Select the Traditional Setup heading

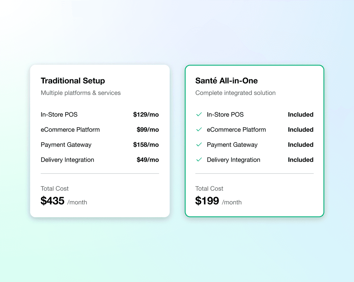(73, 81)
